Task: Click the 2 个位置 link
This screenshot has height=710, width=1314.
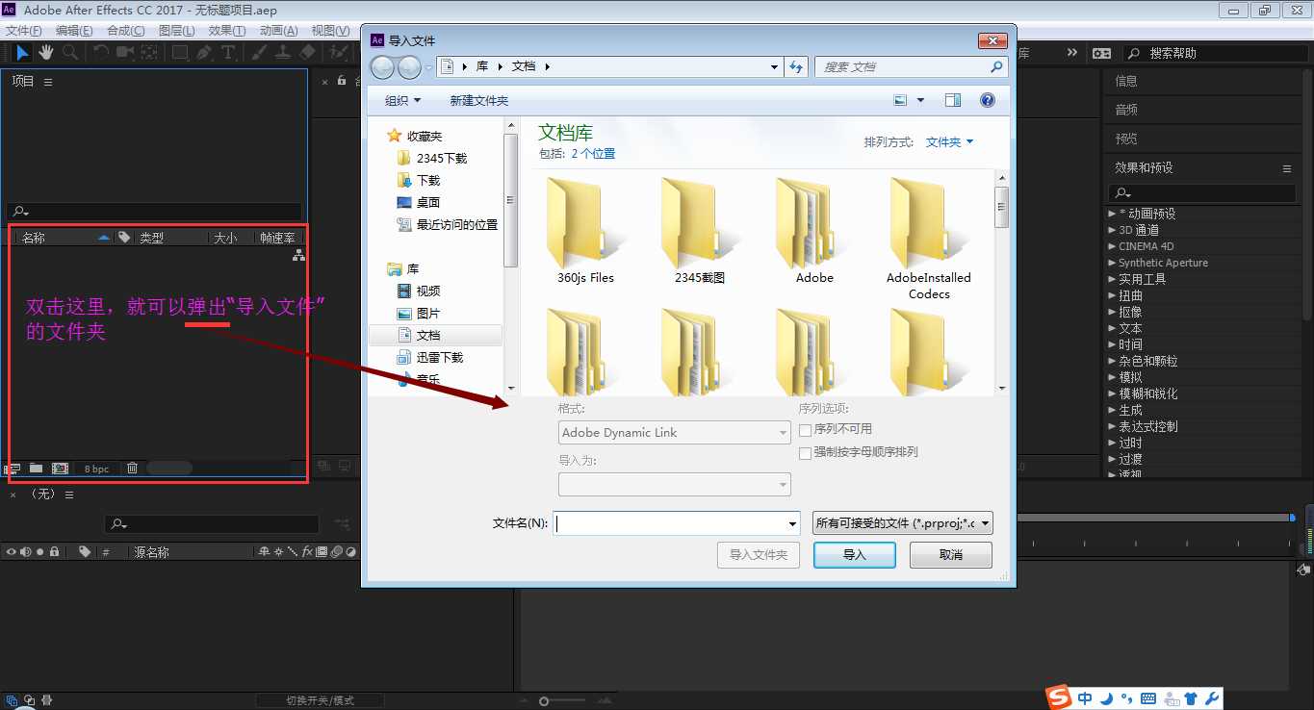Action: pos(593,154)
